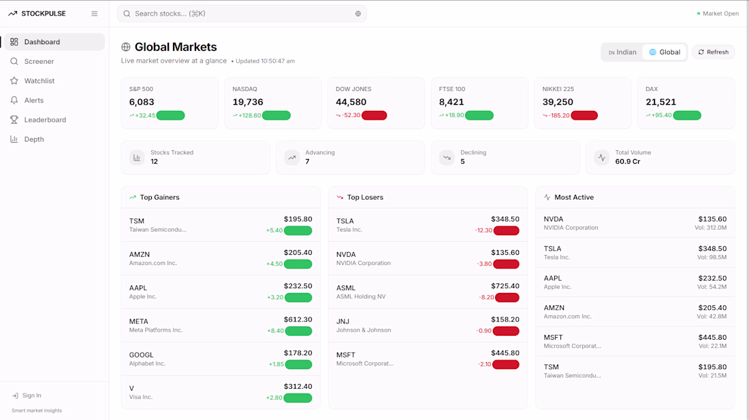
Task: Open the Depth page
Action: point(53,139)
